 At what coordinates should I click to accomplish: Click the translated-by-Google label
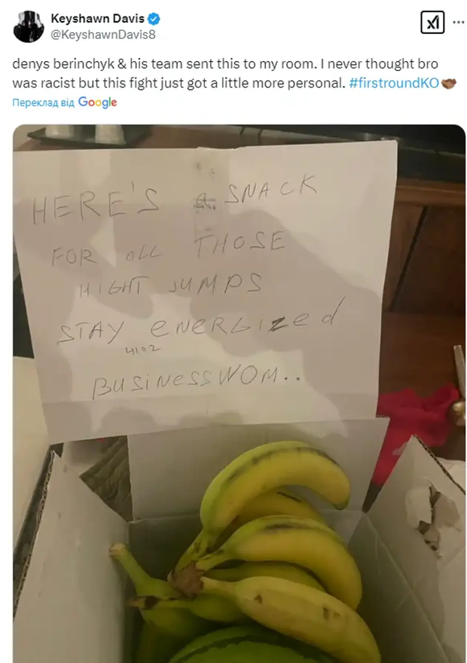pyautogui.click(x=65, y=102)
